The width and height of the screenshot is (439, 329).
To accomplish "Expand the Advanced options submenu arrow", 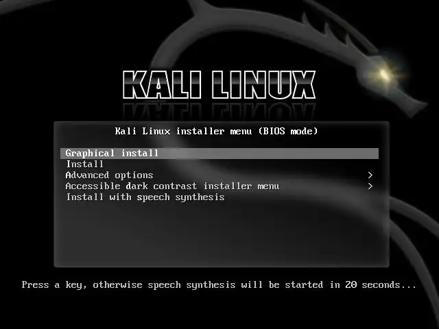I will pos(370,175).
